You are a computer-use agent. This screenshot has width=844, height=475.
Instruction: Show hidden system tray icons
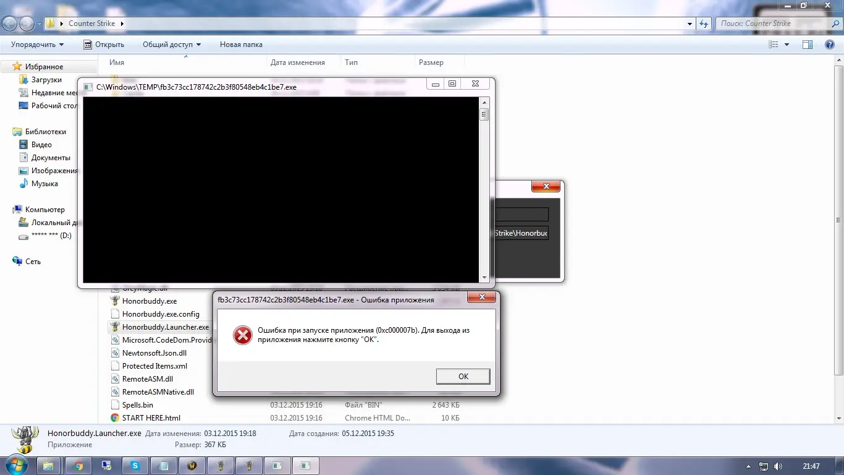tap(749, 466)
